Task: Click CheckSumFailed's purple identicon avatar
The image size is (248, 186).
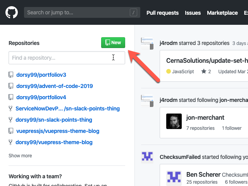Action: 147,157
